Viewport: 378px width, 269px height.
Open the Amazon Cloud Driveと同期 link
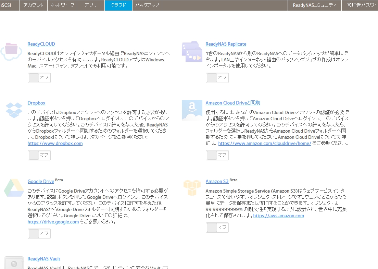pyautogui.click(x=233, y=103)
